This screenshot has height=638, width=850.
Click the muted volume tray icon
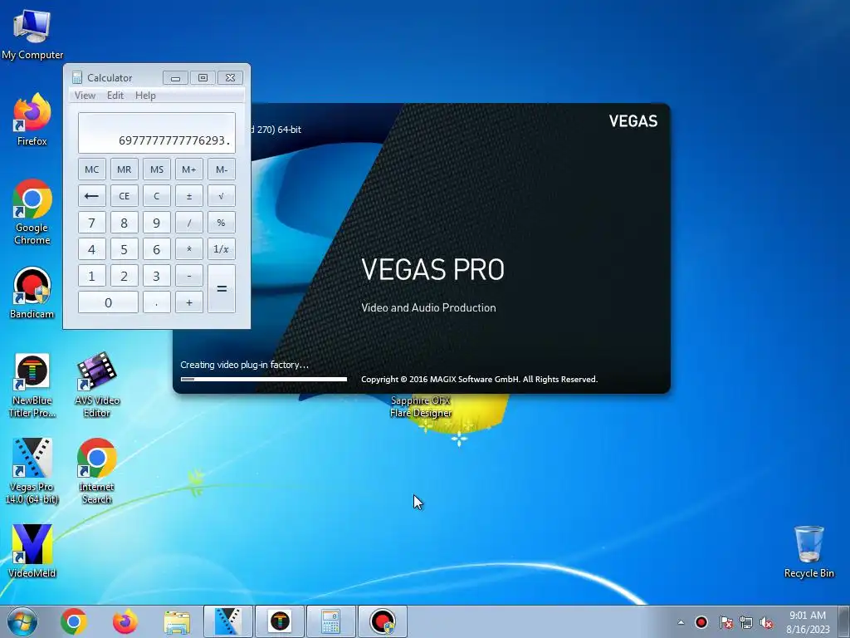pyautogui.click(x=766, y=622)
